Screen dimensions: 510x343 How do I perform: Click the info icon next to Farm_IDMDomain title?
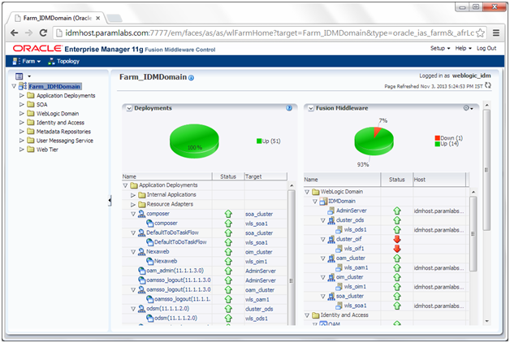tap(192, 78)
